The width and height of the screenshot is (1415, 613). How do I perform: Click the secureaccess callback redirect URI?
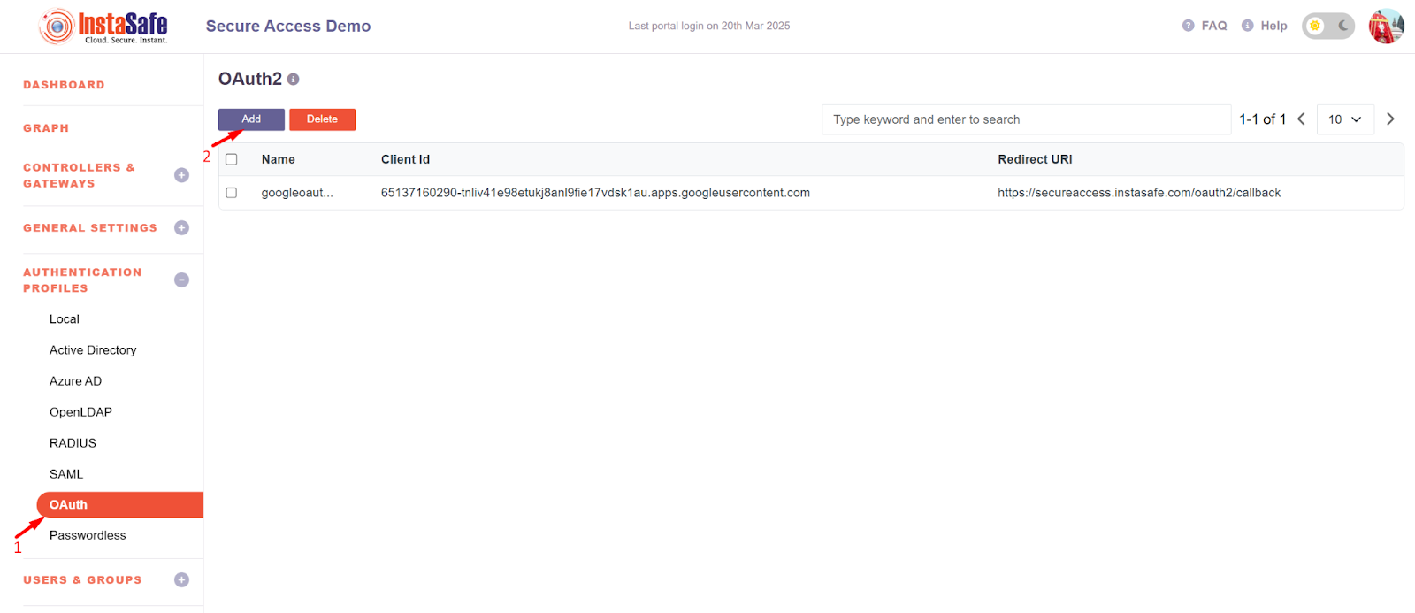(x=1139, y=193)
